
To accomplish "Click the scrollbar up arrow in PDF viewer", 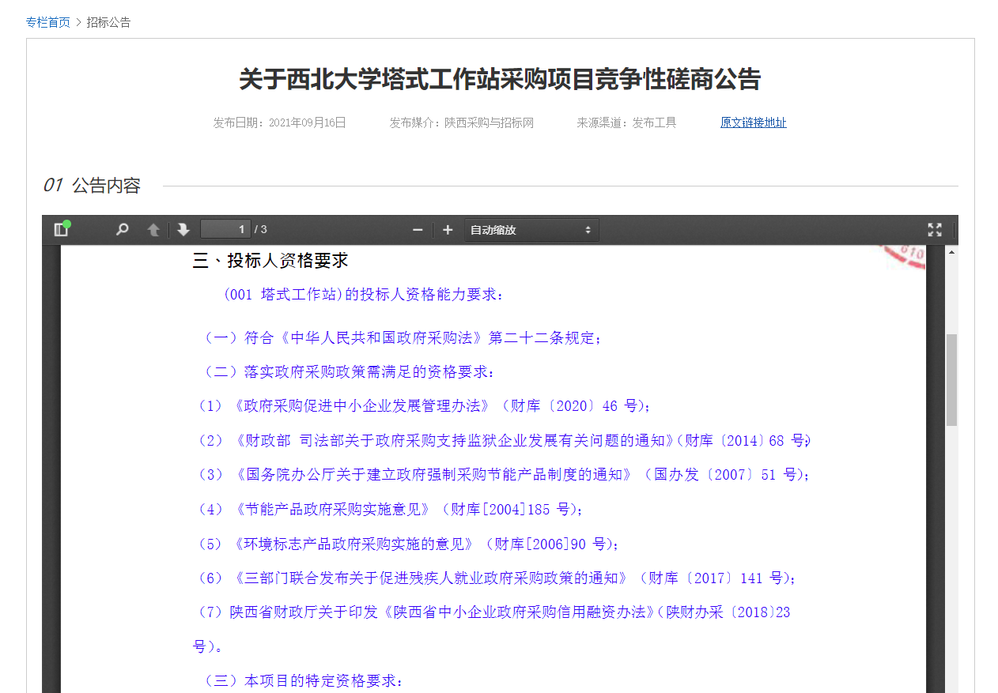I will click(951, 252).
